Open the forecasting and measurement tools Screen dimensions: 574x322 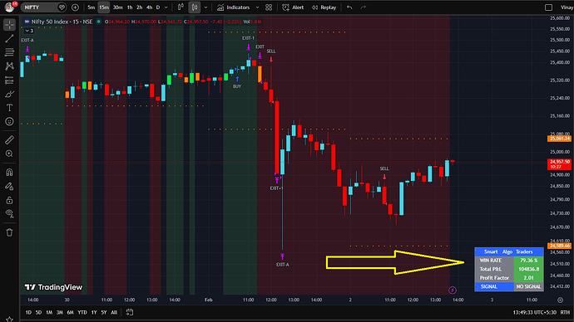9,80
